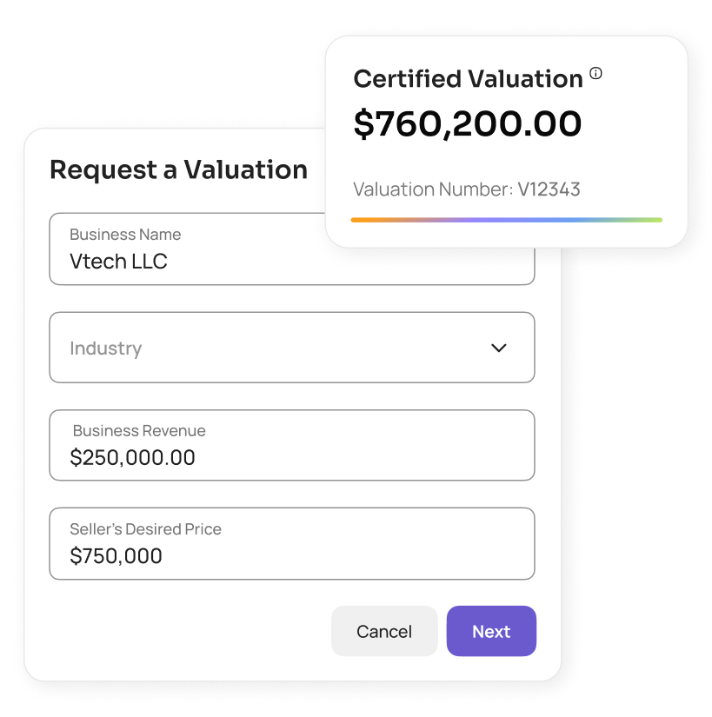This screenshot has width=712, height=717.
Task: Click the Business Name label
Action: (x=125, y=235)
